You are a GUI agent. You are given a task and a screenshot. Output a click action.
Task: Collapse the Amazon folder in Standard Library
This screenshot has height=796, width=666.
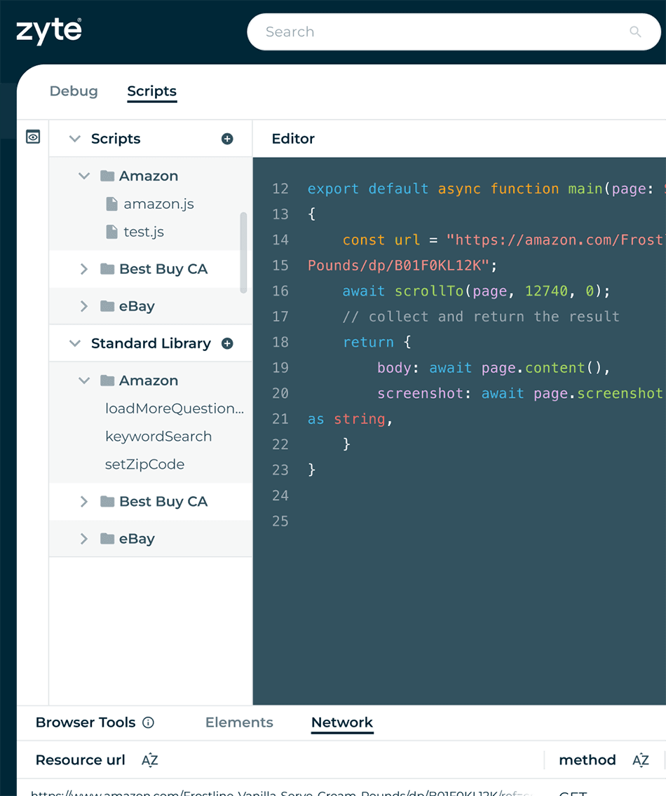(84, 380)
